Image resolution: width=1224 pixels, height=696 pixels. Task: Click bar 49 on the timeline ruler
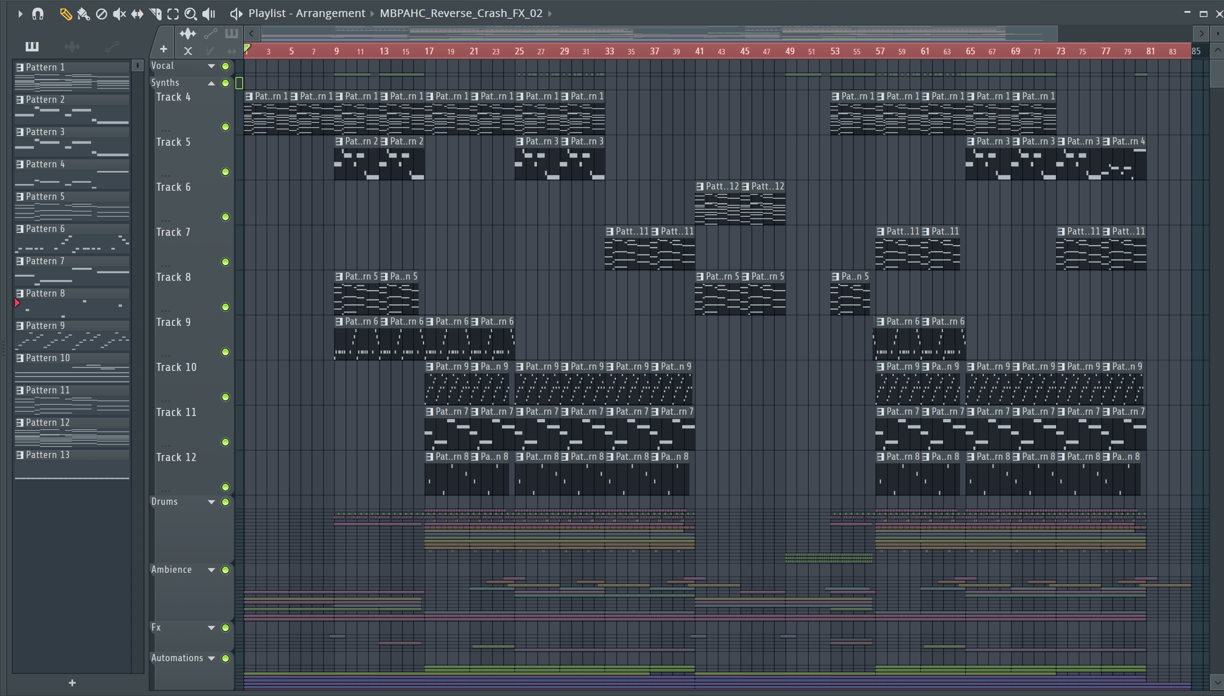tap(790, 51)
